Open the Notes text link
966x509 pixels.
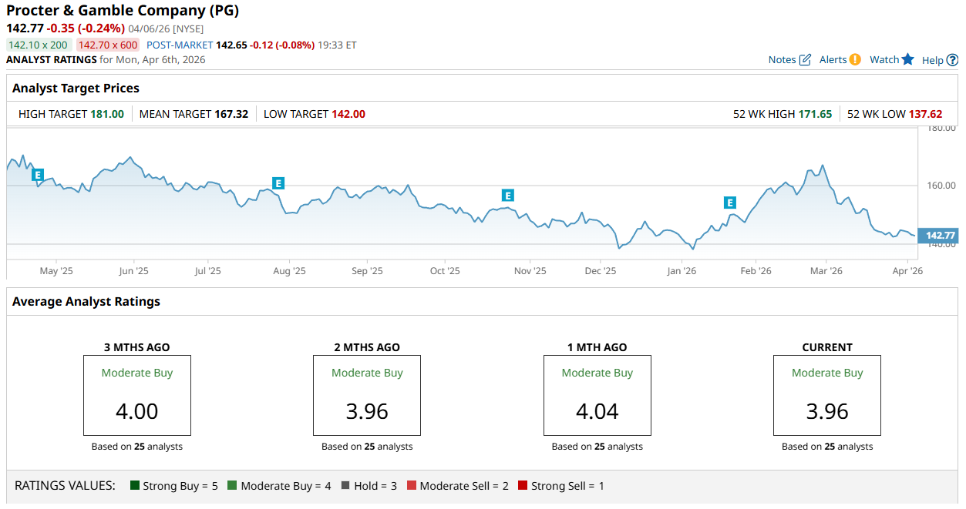click(782, 60)
